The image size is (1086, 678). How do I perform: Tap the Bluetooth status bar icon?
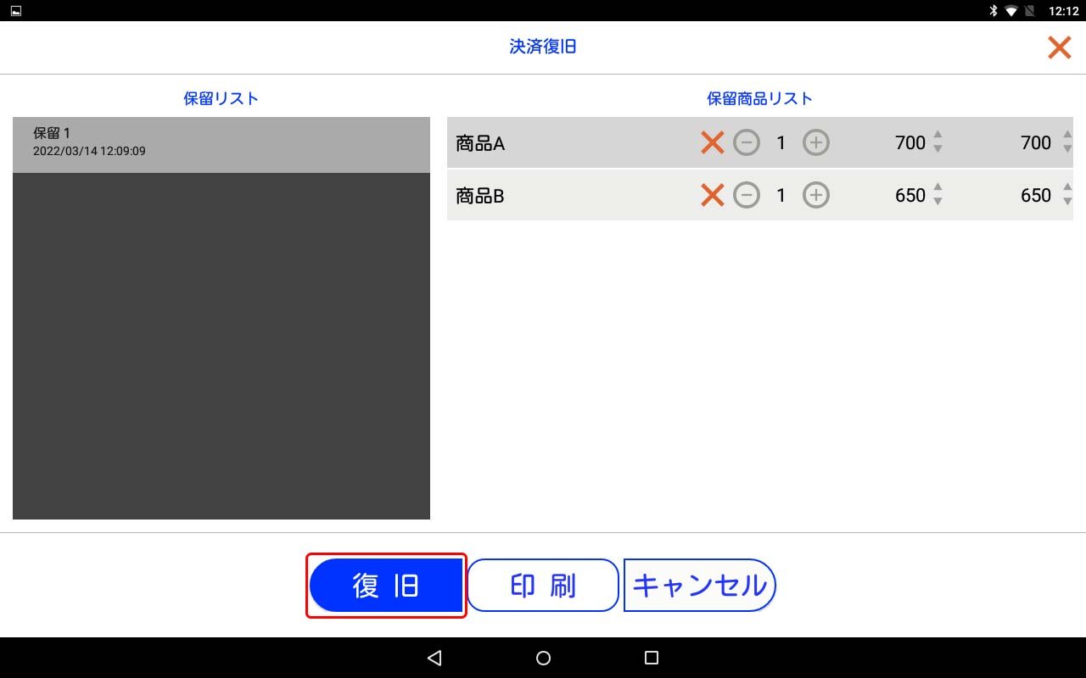(993, 11)
